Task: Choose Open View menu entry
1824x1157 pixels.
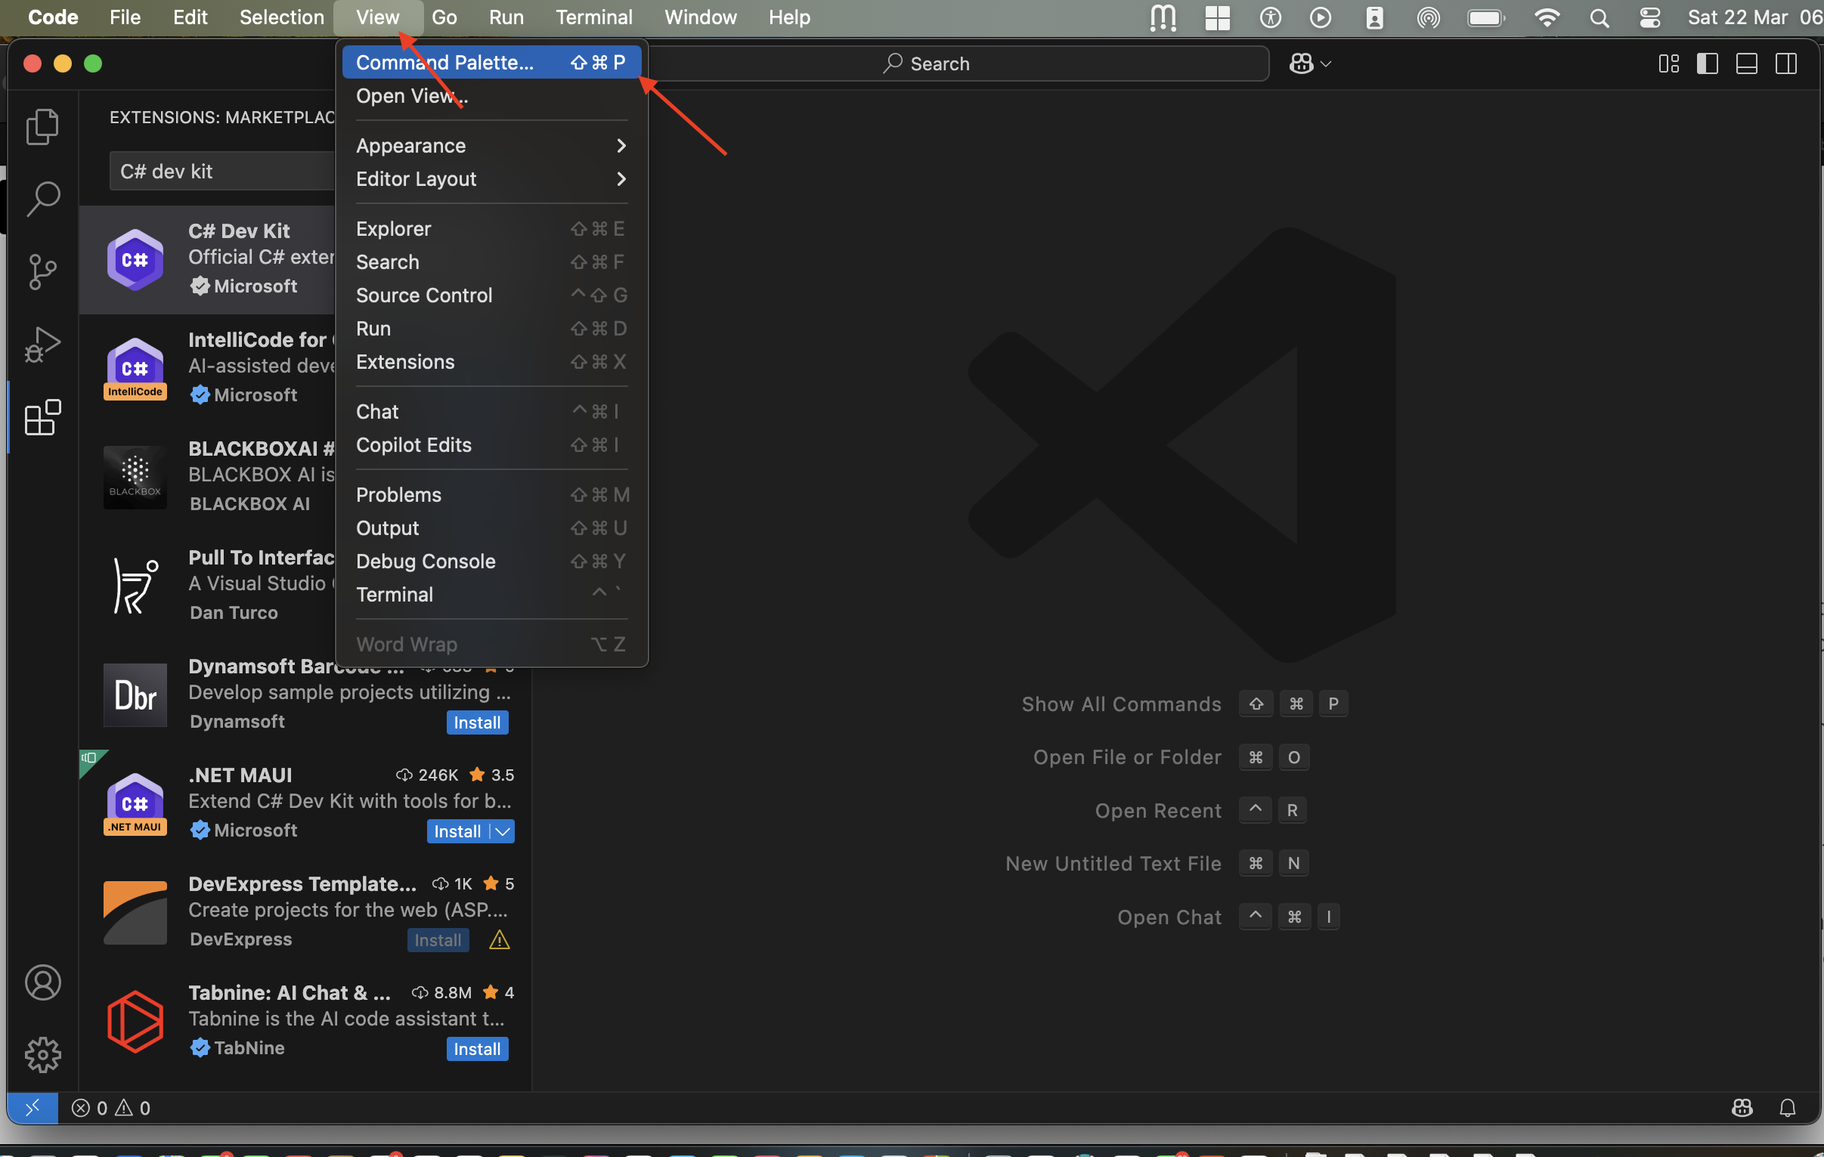Action: [x=491, y=95]
